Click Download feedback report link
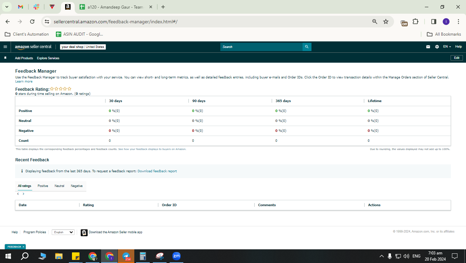Screen dimensions: 466x263 tap(157, 171)
